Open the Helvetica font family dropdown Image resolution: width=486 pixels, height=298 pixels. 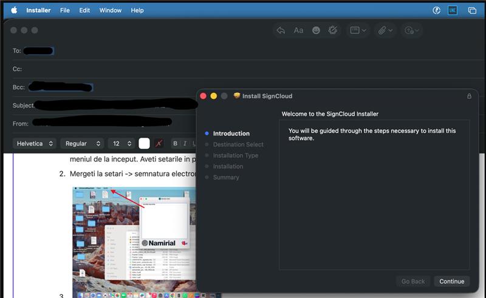click(x=35, y=143)
